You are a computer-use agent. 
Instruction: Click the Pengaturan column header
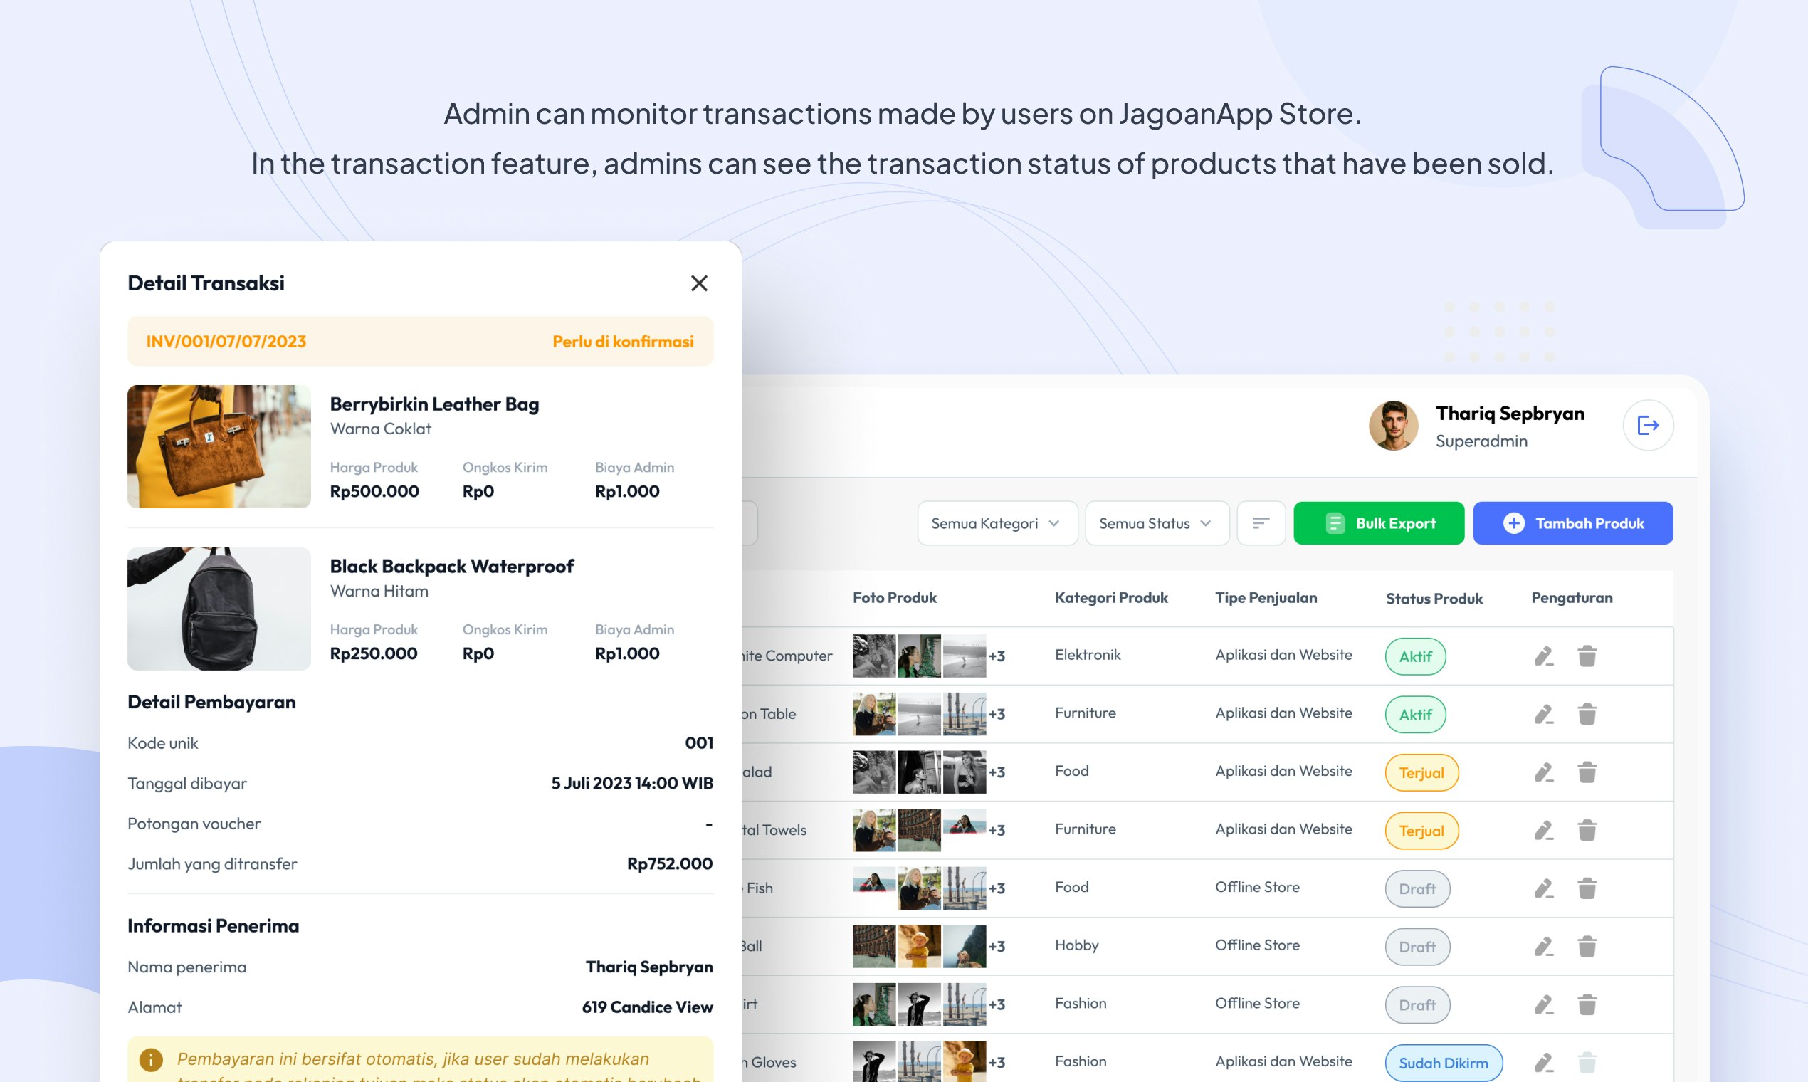click(x=1571, y=597)
